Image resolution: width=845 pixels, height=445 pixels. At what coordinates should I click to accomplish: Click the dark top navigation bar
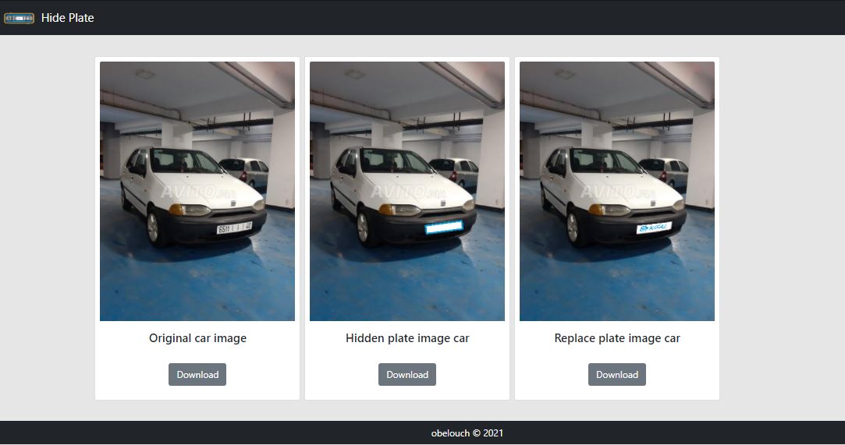(468, 18)
